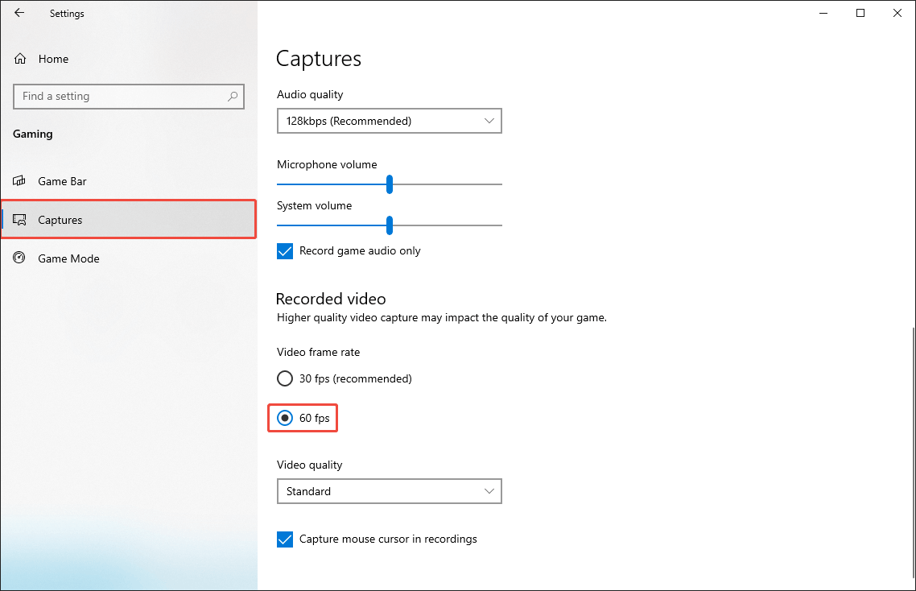916x591 pixels.
Task: Disable Capture mouse cursor in recordings
Action: [284, 539]
